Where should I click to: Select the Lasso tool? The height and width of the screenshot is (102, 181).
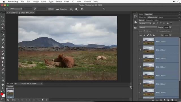pos(3,24)
